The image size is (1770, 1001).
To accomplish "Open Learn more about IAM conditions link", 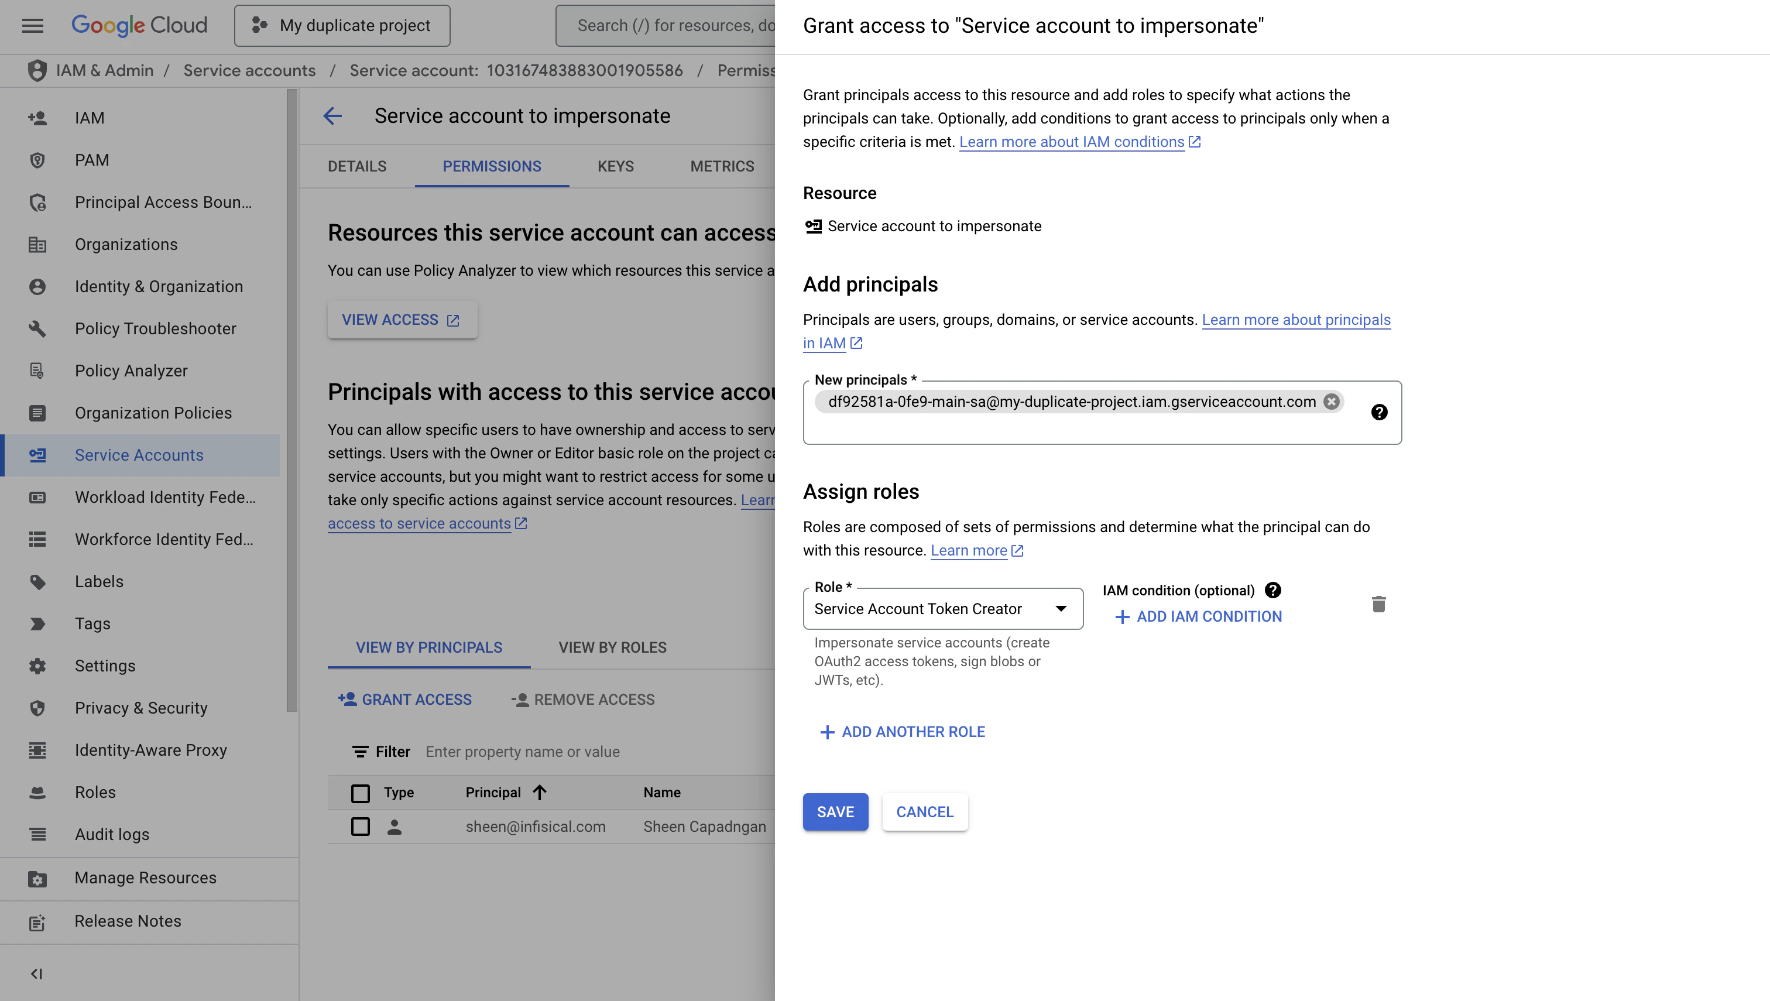I will click(1079, 142).
